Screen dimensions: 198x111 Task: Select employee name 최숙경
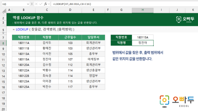coord(47,76)
